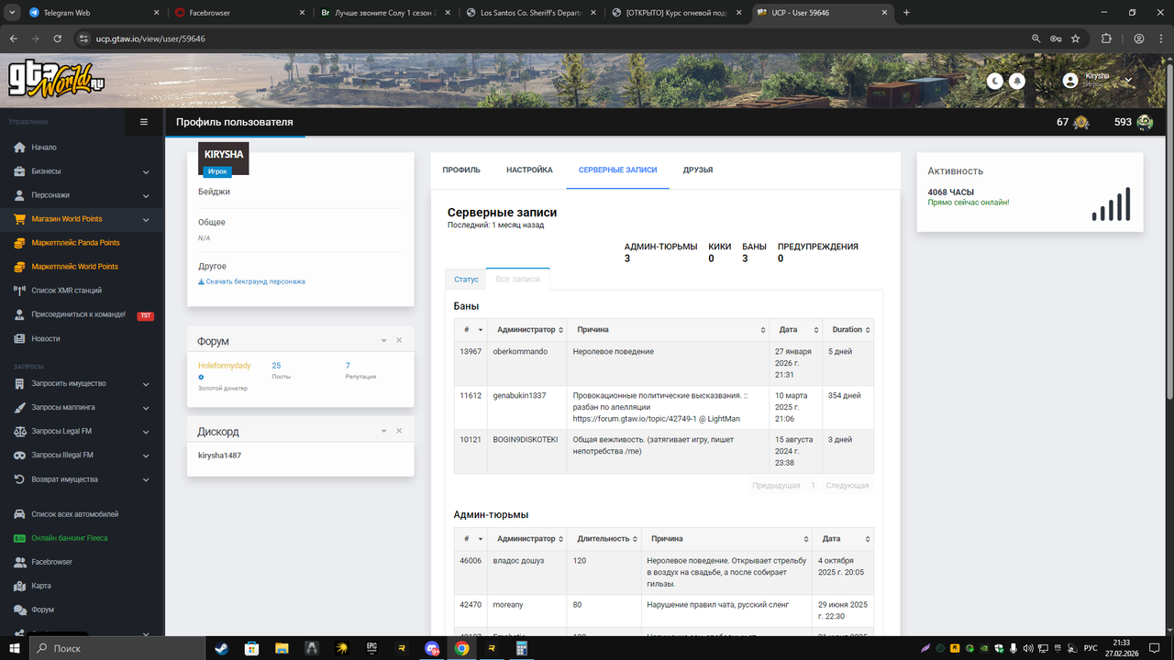The height and width of the screenshot is (660, 1174).
Task: Switch to the Статус records tab
Action: tap(466, 279)
